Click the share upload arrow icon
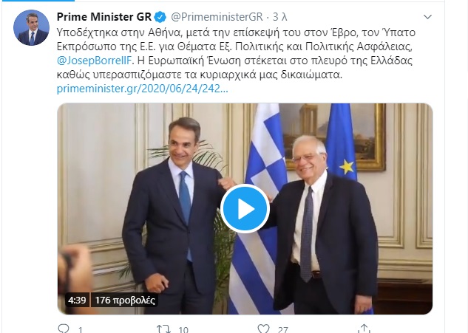This screenshot has width=468, height=333. point(364,329)
